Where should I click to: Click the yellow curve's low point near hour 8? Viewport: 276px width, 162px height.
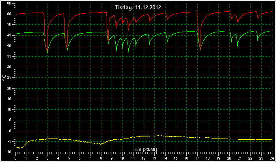pyautogui.click(x=101, y=144)
